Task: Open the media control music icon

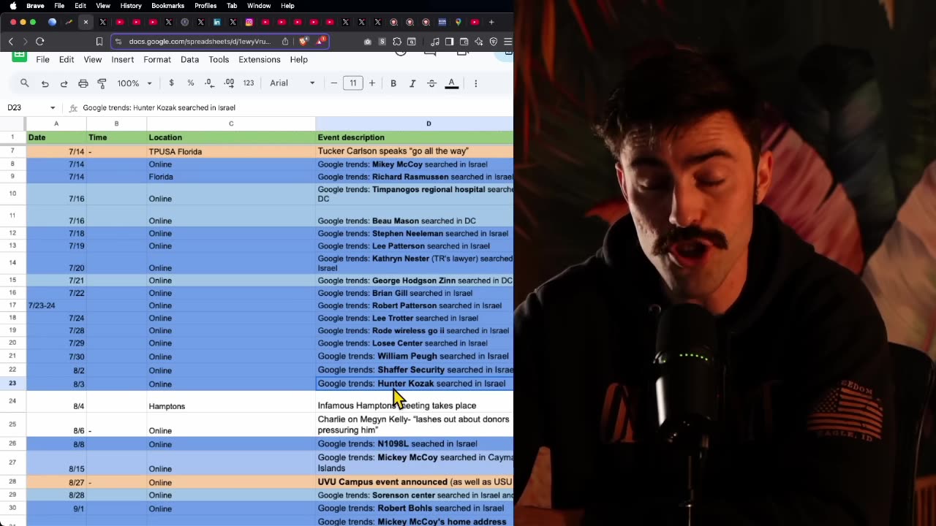Action: (x=435, y=42)
